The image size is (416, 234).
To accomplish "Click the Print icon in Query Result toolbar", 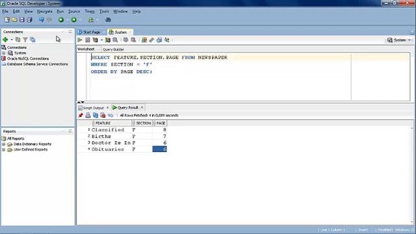I will click(88, 115).
